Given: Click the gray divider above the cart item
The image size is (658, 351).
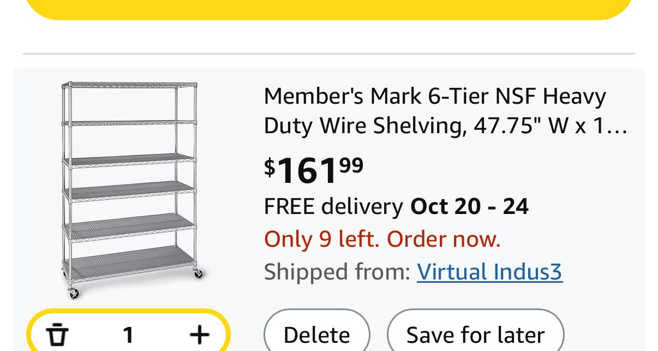Looking at the screenshot, I should point(329,54).
